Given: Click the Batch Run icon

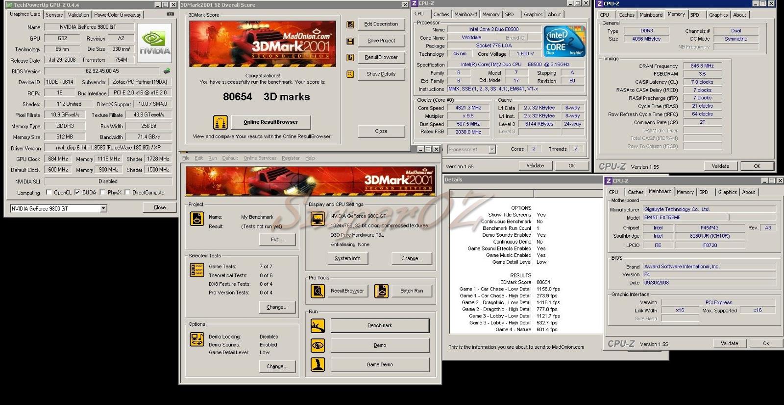Looking at the screenshot, I should [381, 291].
